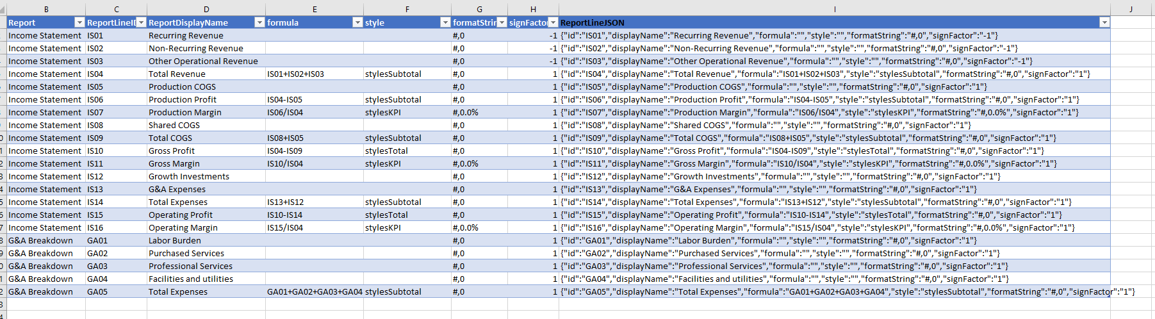
Task: Select stylesKPI cell in Operating Margin row
Action: tap(407, 227)
